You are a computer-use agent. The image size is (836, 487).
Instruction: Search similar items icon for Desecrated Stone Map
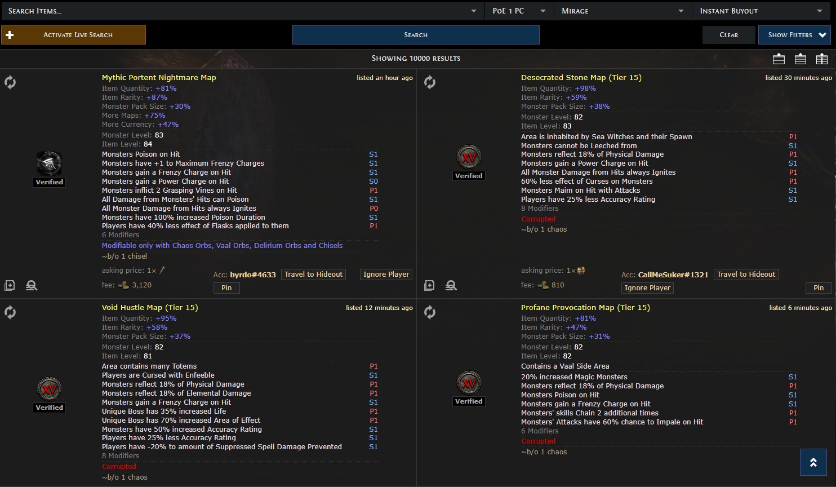click(x=451, y=286)
